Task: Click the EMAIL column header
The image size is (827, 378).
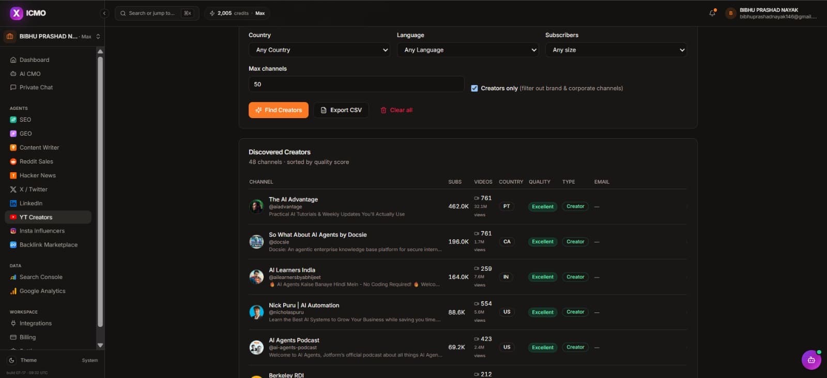Action: tap(602, 182)
